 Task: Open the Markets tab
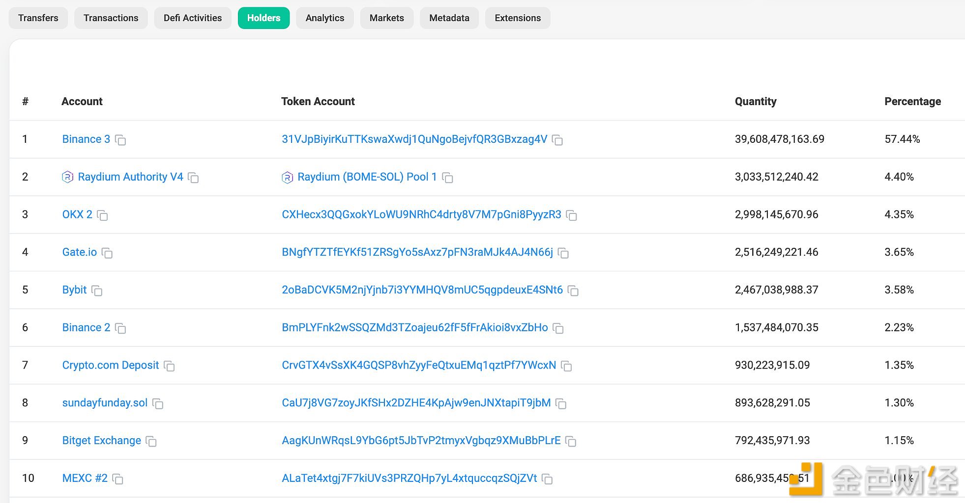(x=387, y=18)
